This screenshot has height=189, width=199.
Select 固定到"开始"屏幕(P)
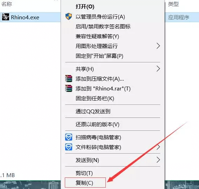[x=99, y=56]
